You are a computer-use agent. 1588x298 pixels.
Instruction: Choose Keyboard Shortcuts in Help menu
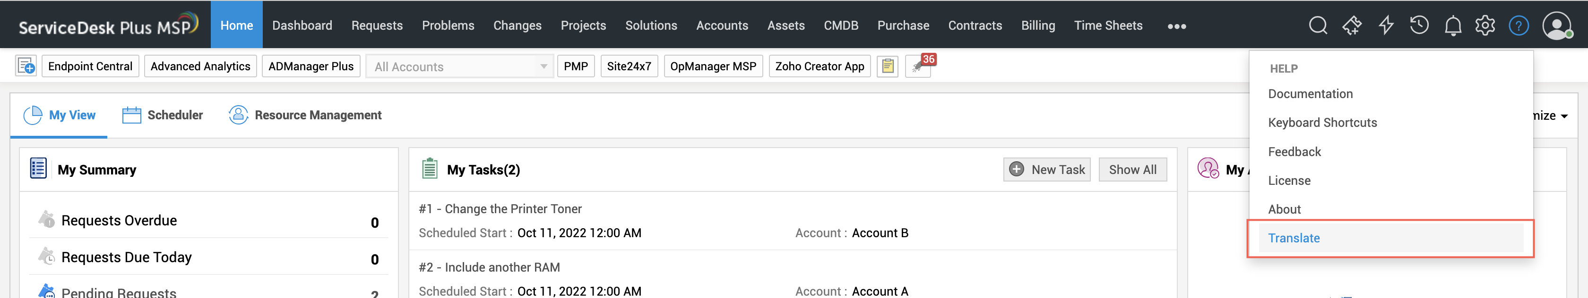(x=1322, y=122)
